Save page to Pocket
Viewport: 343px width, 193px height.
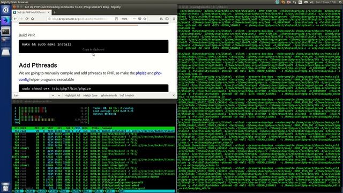click(x=139, y=19)
